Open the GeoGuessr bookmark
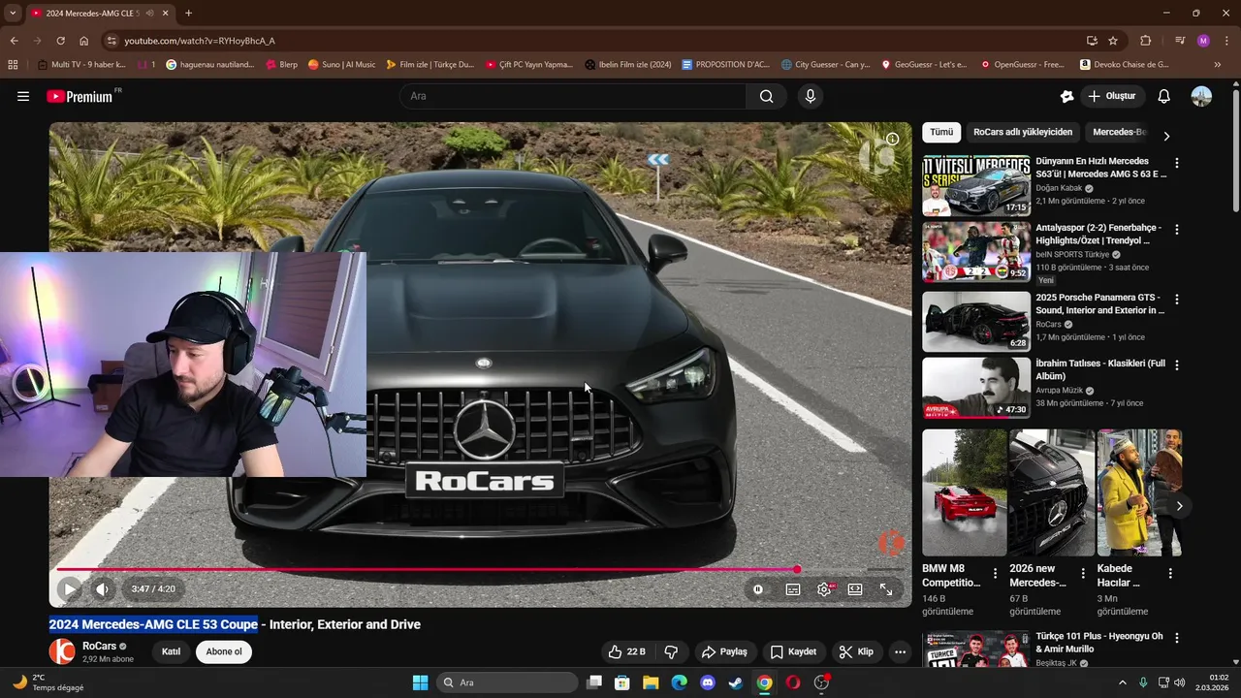1241x698 pixels. (924, 65)
